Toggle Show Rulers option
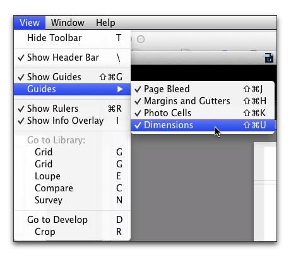291x257 pixels. point(72,109)
